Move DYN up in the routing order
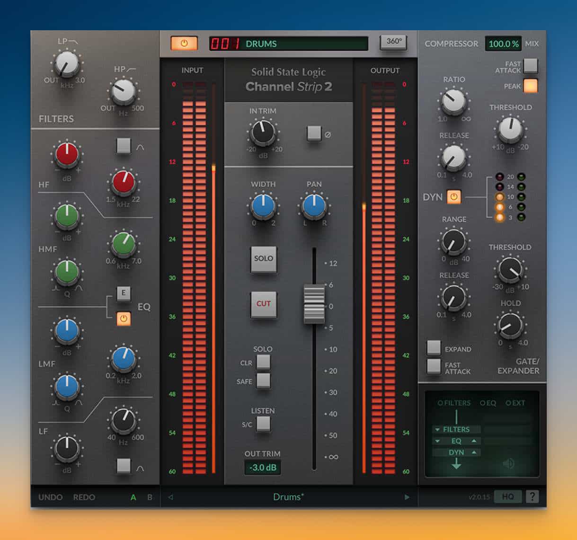The width and height of the screenshot is (577, 540). point(474,452)
